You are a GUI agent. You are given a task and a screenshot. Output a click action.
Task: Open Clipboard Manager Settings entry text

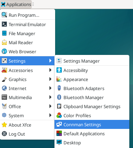pos(92,106)
